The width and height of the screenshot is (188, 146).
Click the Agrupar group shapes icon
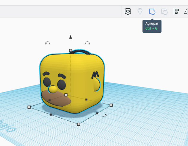tap(152, 12)
